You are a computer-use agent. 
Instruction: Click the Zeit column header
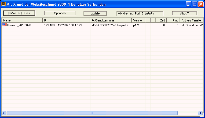tap(161, 20)
